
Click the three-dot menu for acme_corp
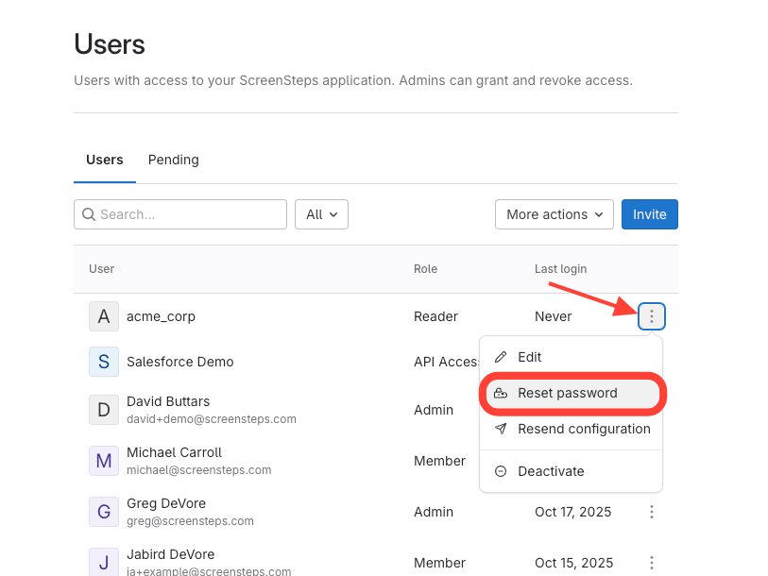click(652, 316)
